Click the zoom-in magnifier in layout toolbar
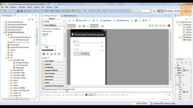 tap(164, 25)
